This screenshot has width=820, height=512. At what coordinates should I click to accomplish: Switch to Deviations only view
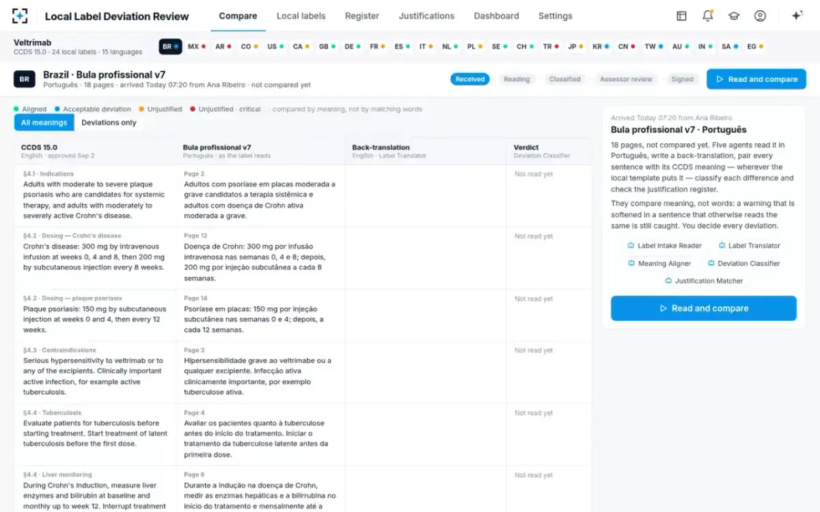pos(109,123)
